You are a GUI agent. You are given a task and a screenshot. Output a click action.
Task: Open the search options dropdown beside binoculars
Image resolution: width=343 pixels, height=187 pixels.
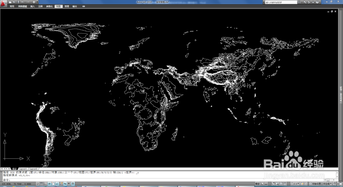coord(302,2)
